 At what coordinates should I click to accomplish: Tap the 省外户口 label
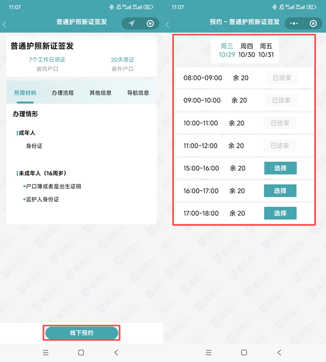pos(122,69)
